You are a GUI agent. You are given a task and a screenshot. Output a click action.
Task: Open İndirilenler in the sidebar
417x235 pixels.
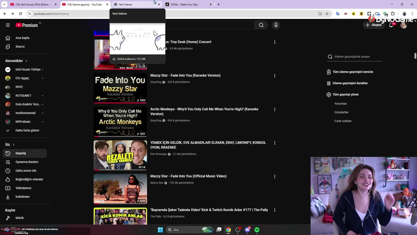25,197
